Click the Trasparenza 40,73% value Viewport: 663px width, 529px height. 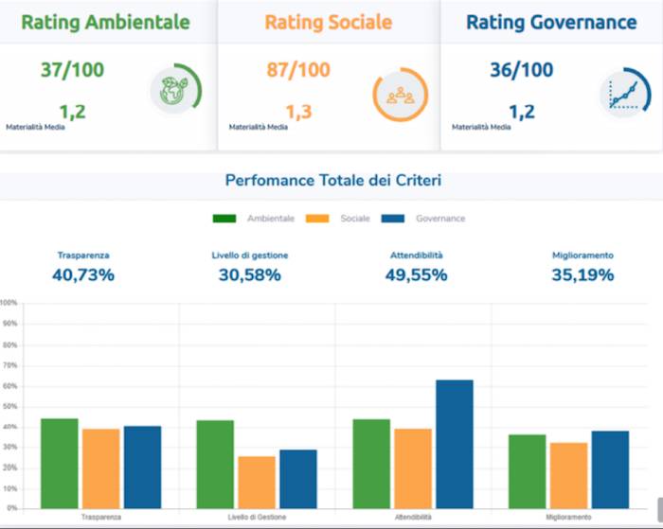point(83,275)
